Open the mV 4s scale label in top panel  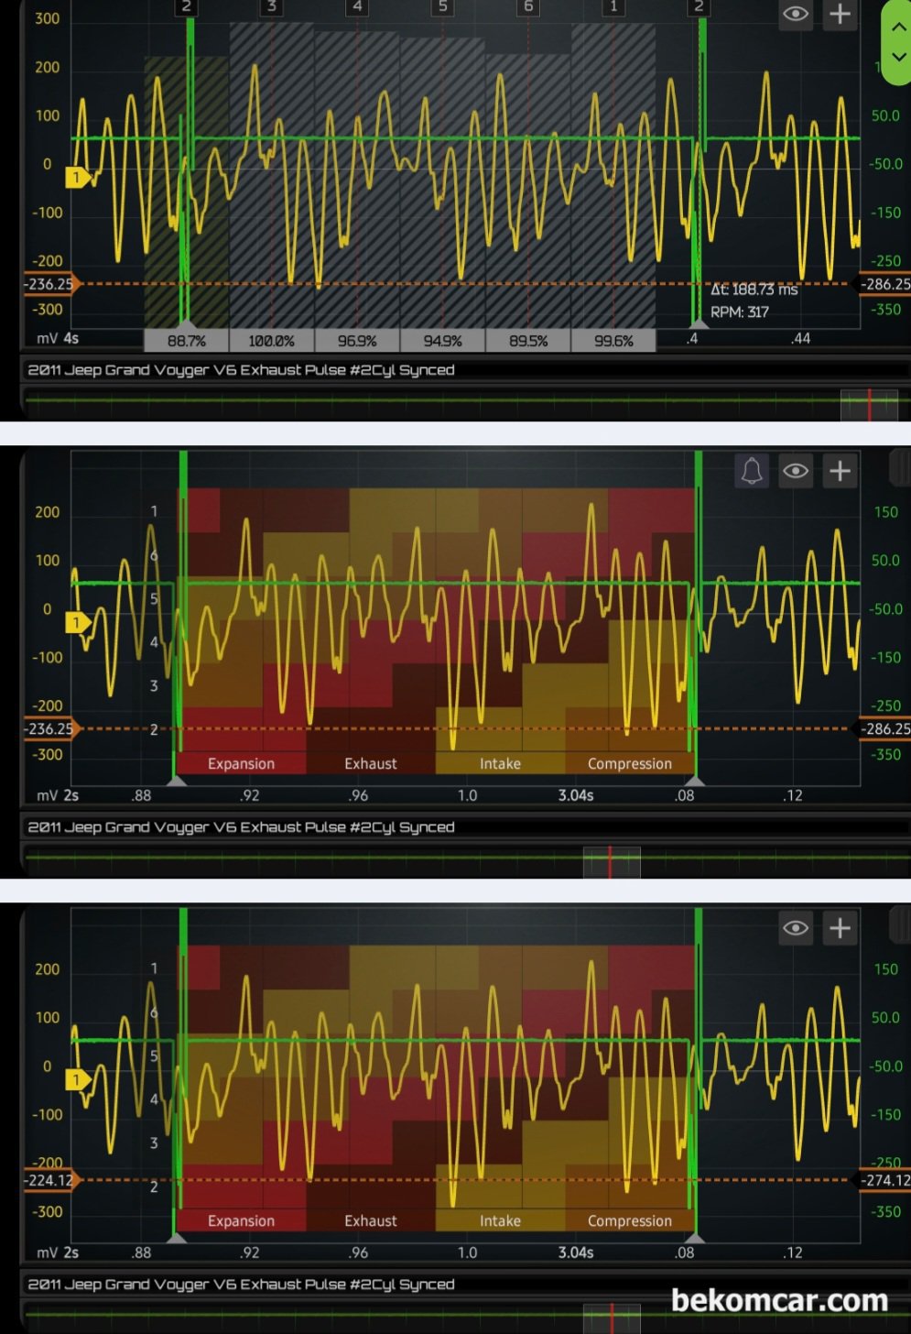coord(57,339)
